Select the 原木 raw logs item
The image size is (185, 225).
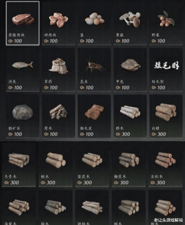pos(58,116)
